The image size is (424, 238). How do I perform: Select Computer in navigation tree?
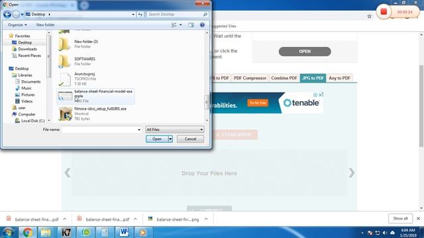26,114
